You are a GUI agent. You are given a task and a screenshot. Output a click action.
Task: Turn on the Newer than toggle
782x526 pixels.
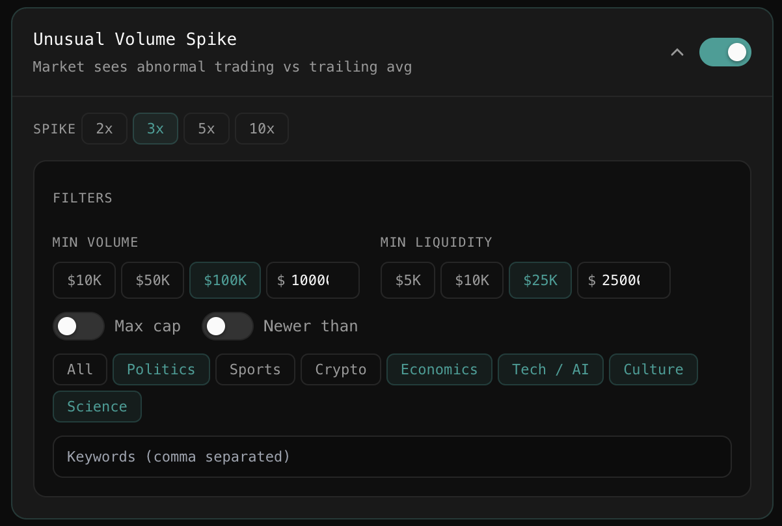[228, 326]
